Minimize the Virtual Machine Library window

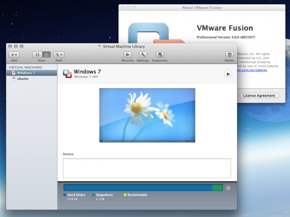pos(16,46)
